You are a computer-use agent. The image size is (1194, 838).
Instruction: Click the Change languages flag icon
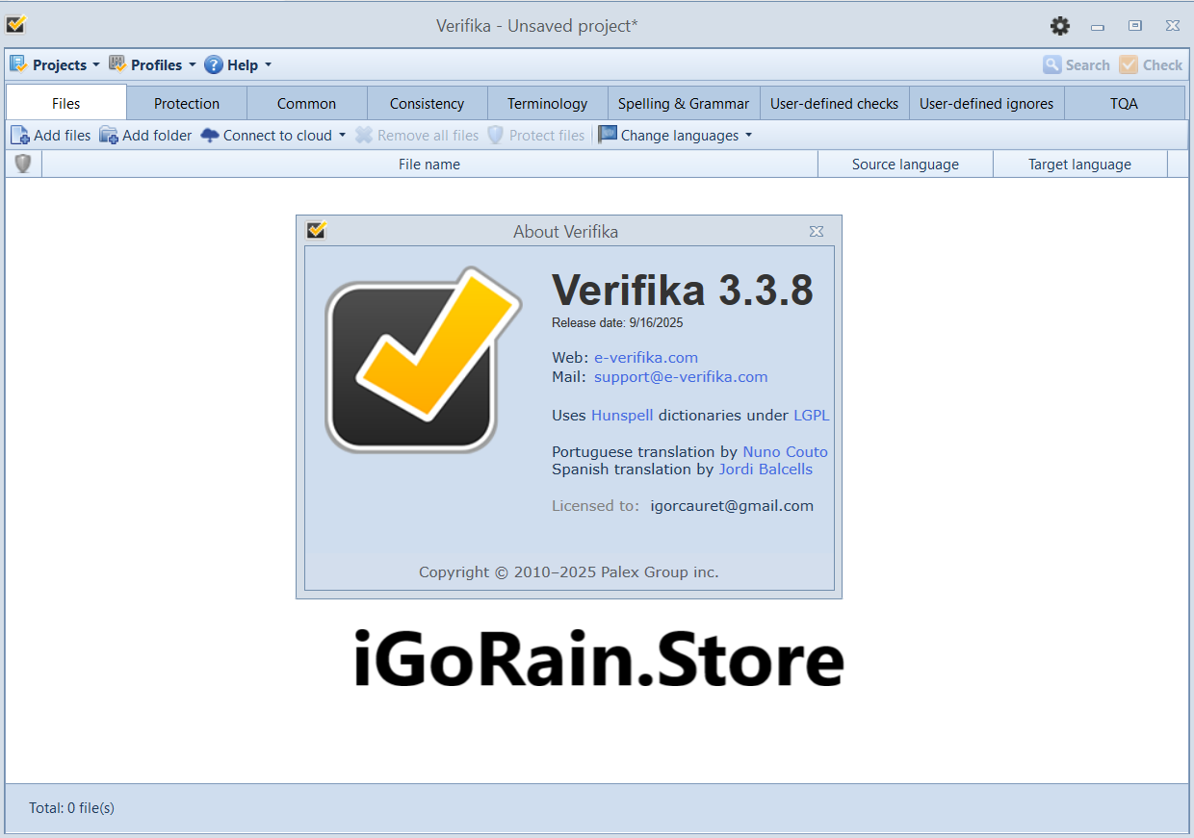tap(608, 135)
